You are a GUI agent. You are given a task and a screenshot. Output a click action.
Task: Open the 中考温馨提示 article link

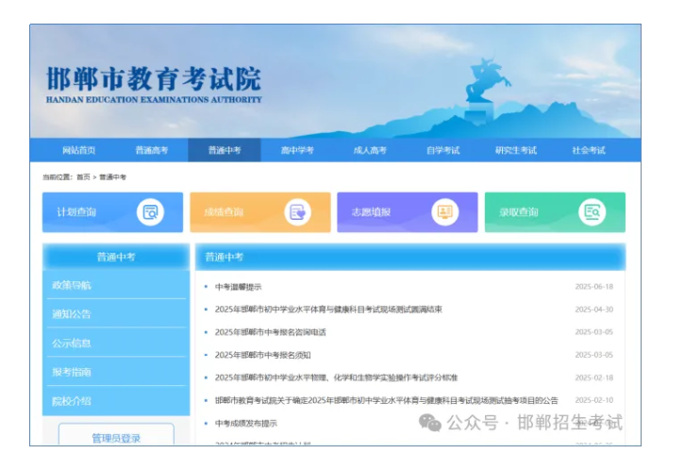pos(238,287)
